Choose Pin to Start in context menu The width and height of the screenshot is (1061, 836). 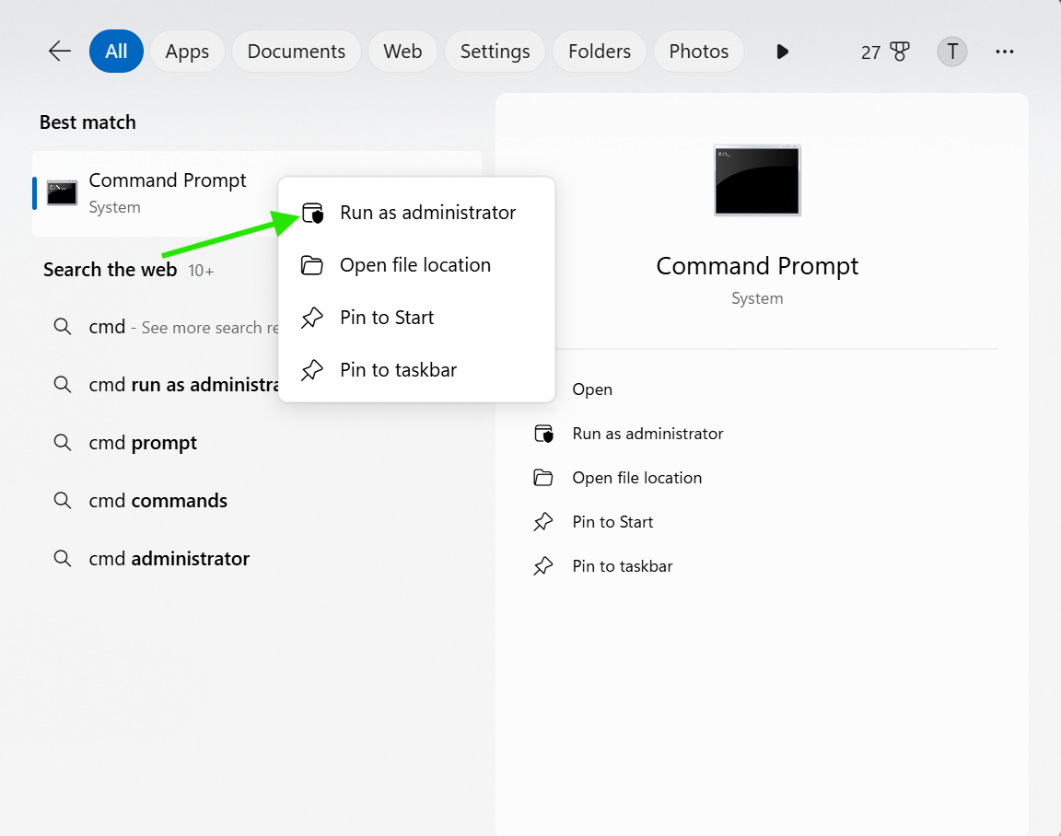point(417,318)
